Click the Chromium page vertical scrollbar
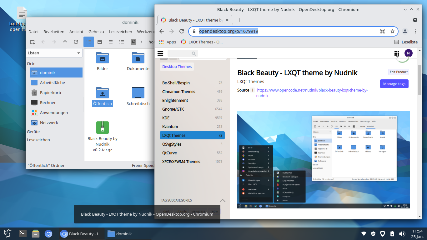This screenshot has height=240, width=427. click(x=419, y=80)
